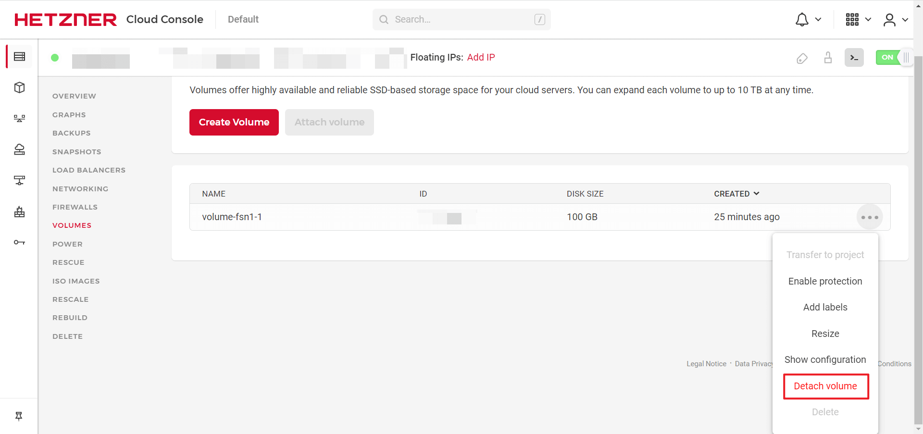
Task: Expand the user account dropdown
Action: pyautogui.click(x=896, y=20)
